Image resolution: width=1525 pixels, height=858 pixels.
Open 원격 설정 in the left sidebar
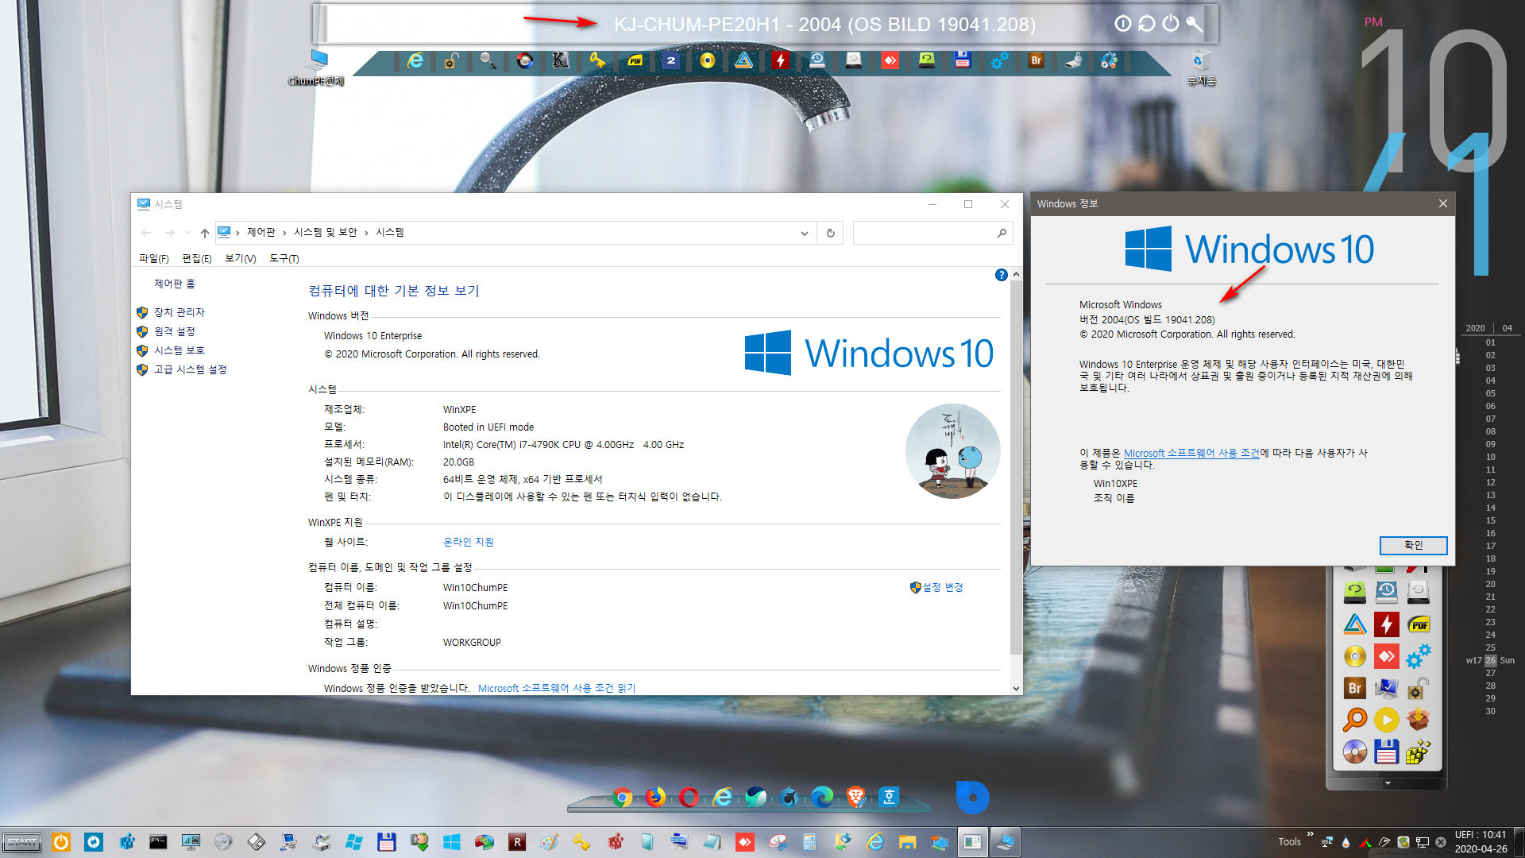(x=174, y=331)
